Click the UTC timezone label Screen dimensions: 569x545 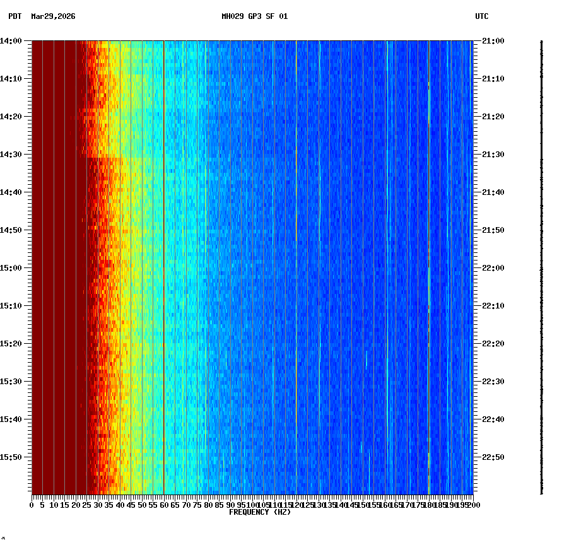[x=482, y=17]
